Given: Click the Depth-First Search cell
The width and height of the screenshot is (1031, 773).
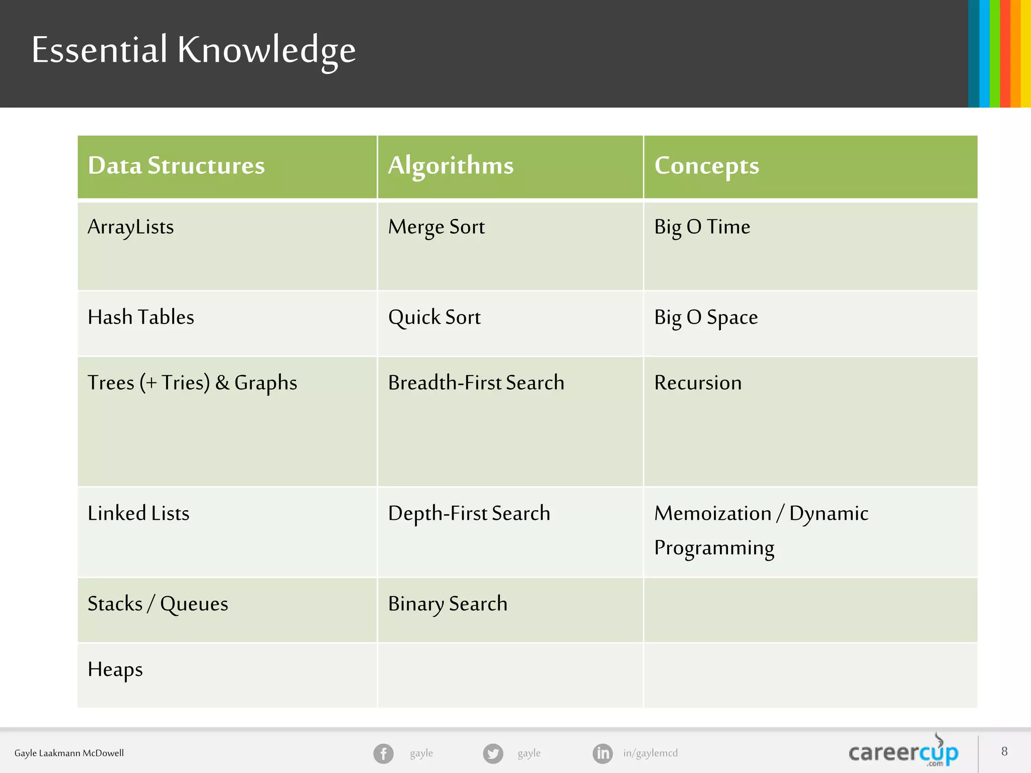Looking at the screenshot, I should pos(510,532).
